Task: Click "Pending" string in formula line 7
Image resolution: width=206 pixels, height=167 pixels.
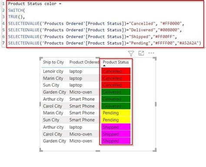Action: (140, 43)
